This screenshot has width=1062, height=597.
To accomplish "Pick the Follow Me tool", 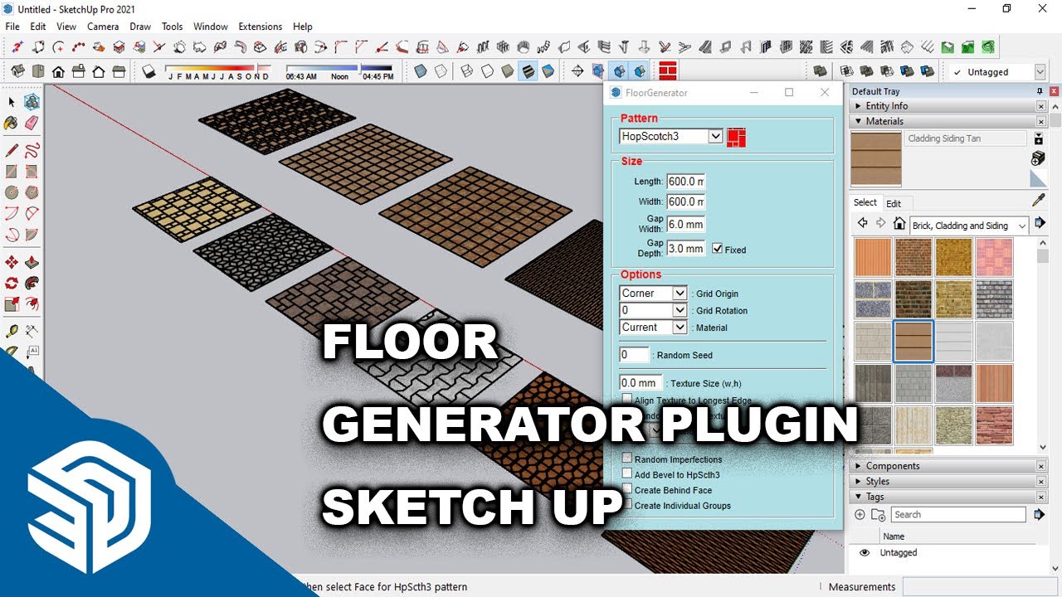I will click(32, 284).
